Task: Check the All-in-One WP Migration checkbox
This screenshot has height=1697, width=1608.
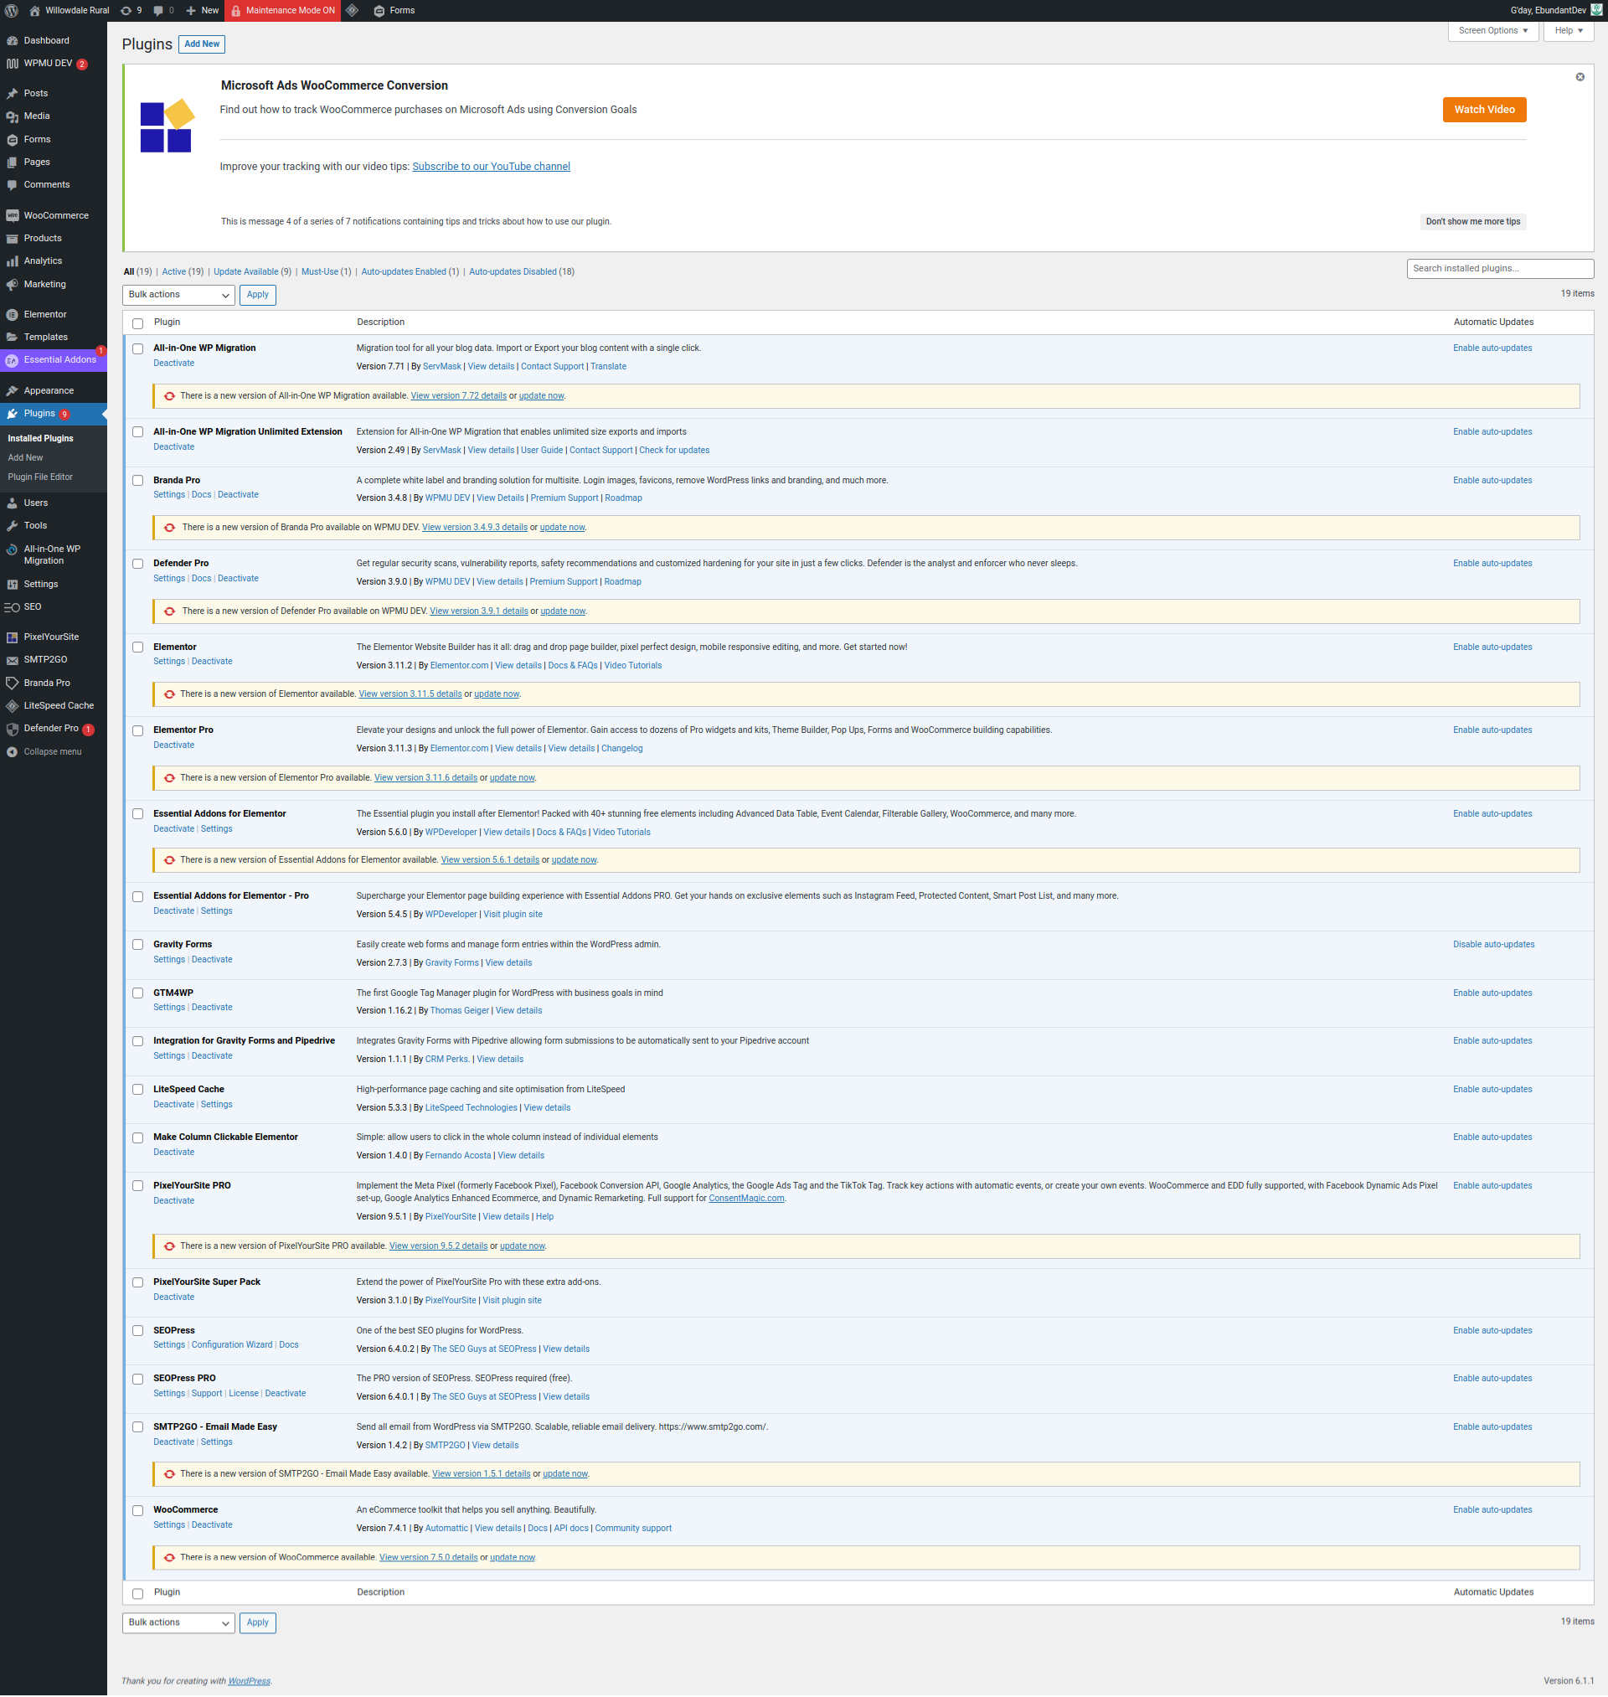Action: 138,348
